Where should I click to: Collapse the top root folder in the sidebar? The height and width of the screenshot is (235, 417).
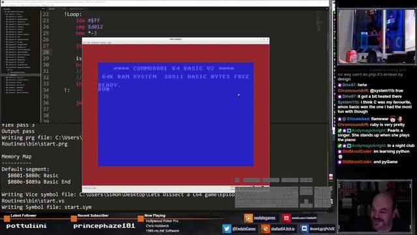tap(3, 12)
